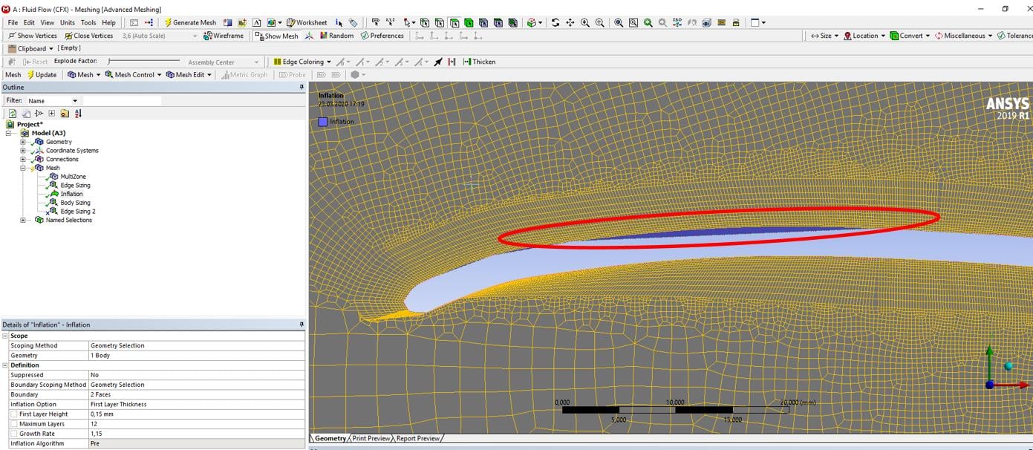Click the Outline filter text field
Viewport: 1033px width, 450px height.
click(122, 100)
